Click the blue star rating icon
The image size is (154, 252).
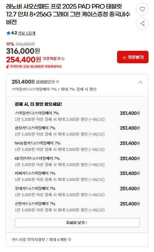(x=9, y=33)
